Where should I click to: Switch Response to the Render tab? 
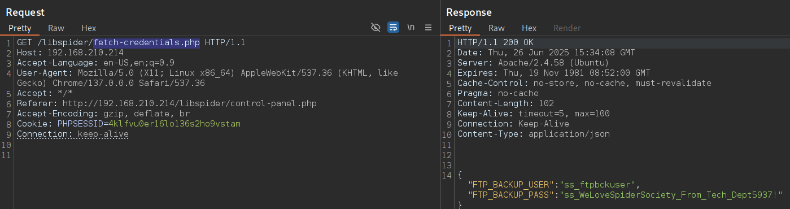click(x=567, y=28)
